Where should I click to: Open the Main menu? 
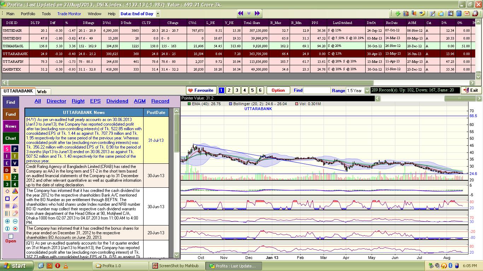tap(10, 14)
